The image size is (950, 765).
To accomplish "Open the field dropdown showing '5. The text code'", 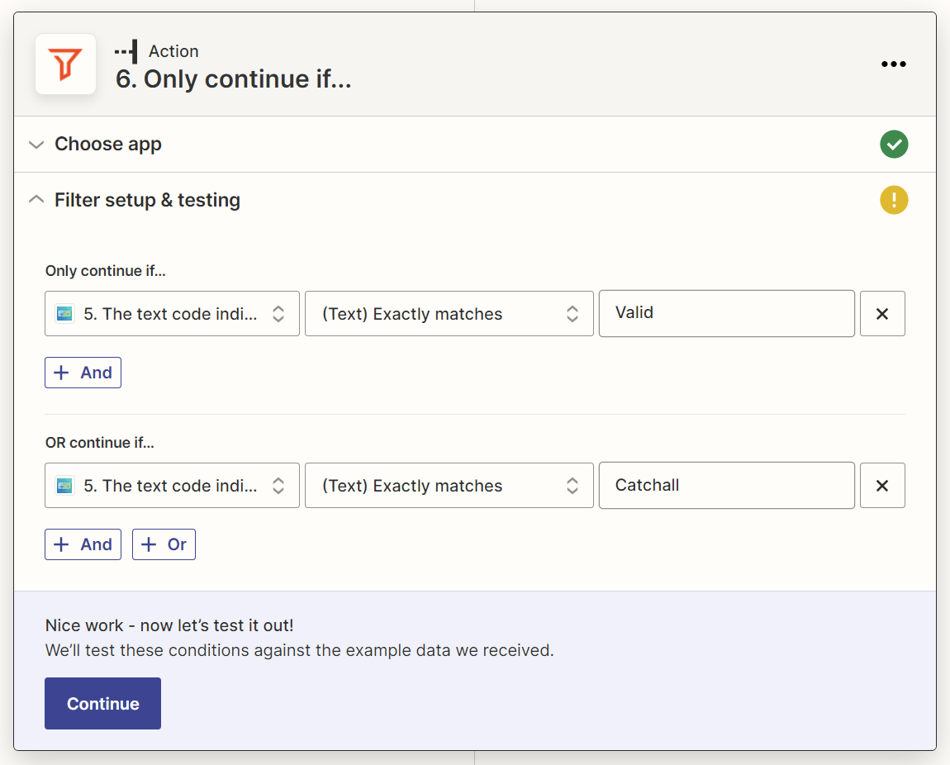I will (171, 313).
